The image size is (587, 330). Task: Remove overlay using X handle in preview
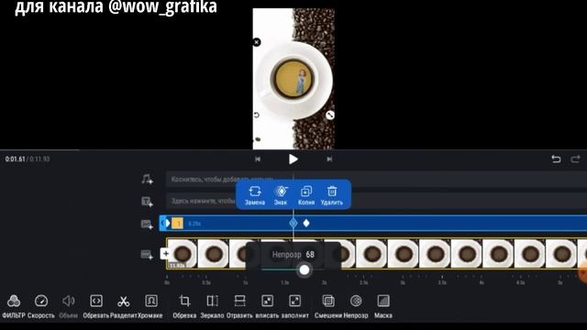click(257, 42)
